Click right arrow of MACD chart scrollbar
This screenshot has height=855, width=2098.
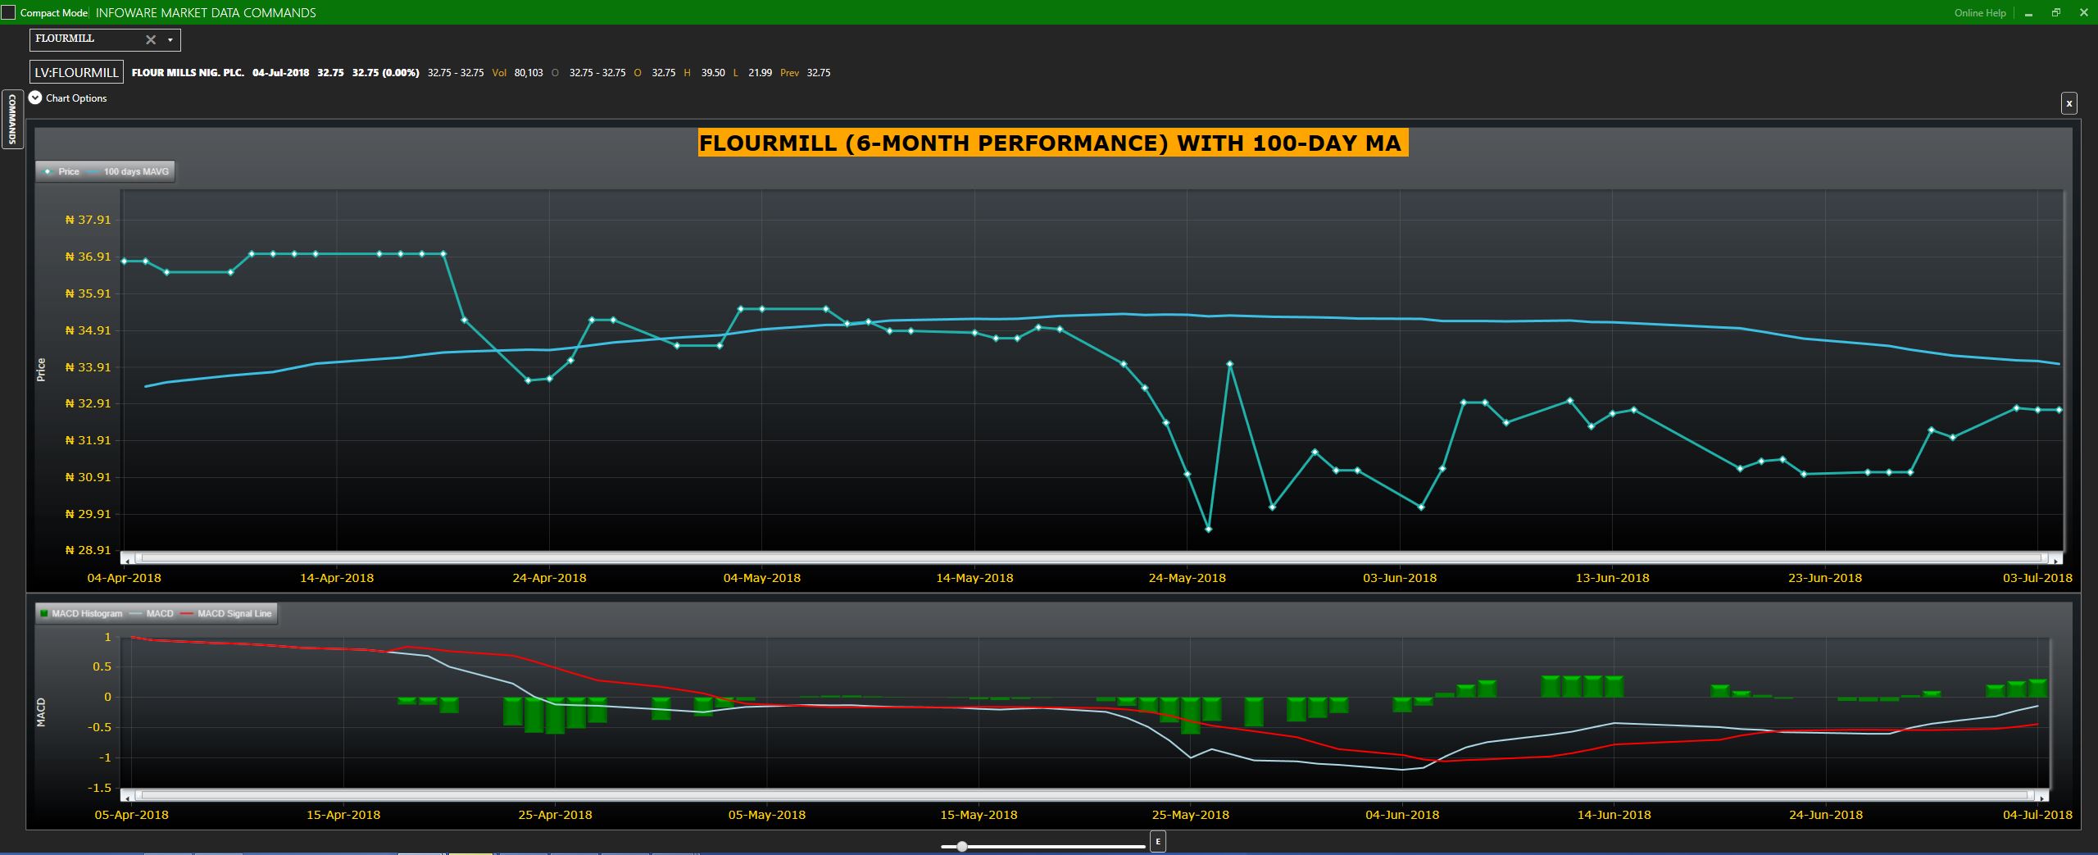(2042, 796)
